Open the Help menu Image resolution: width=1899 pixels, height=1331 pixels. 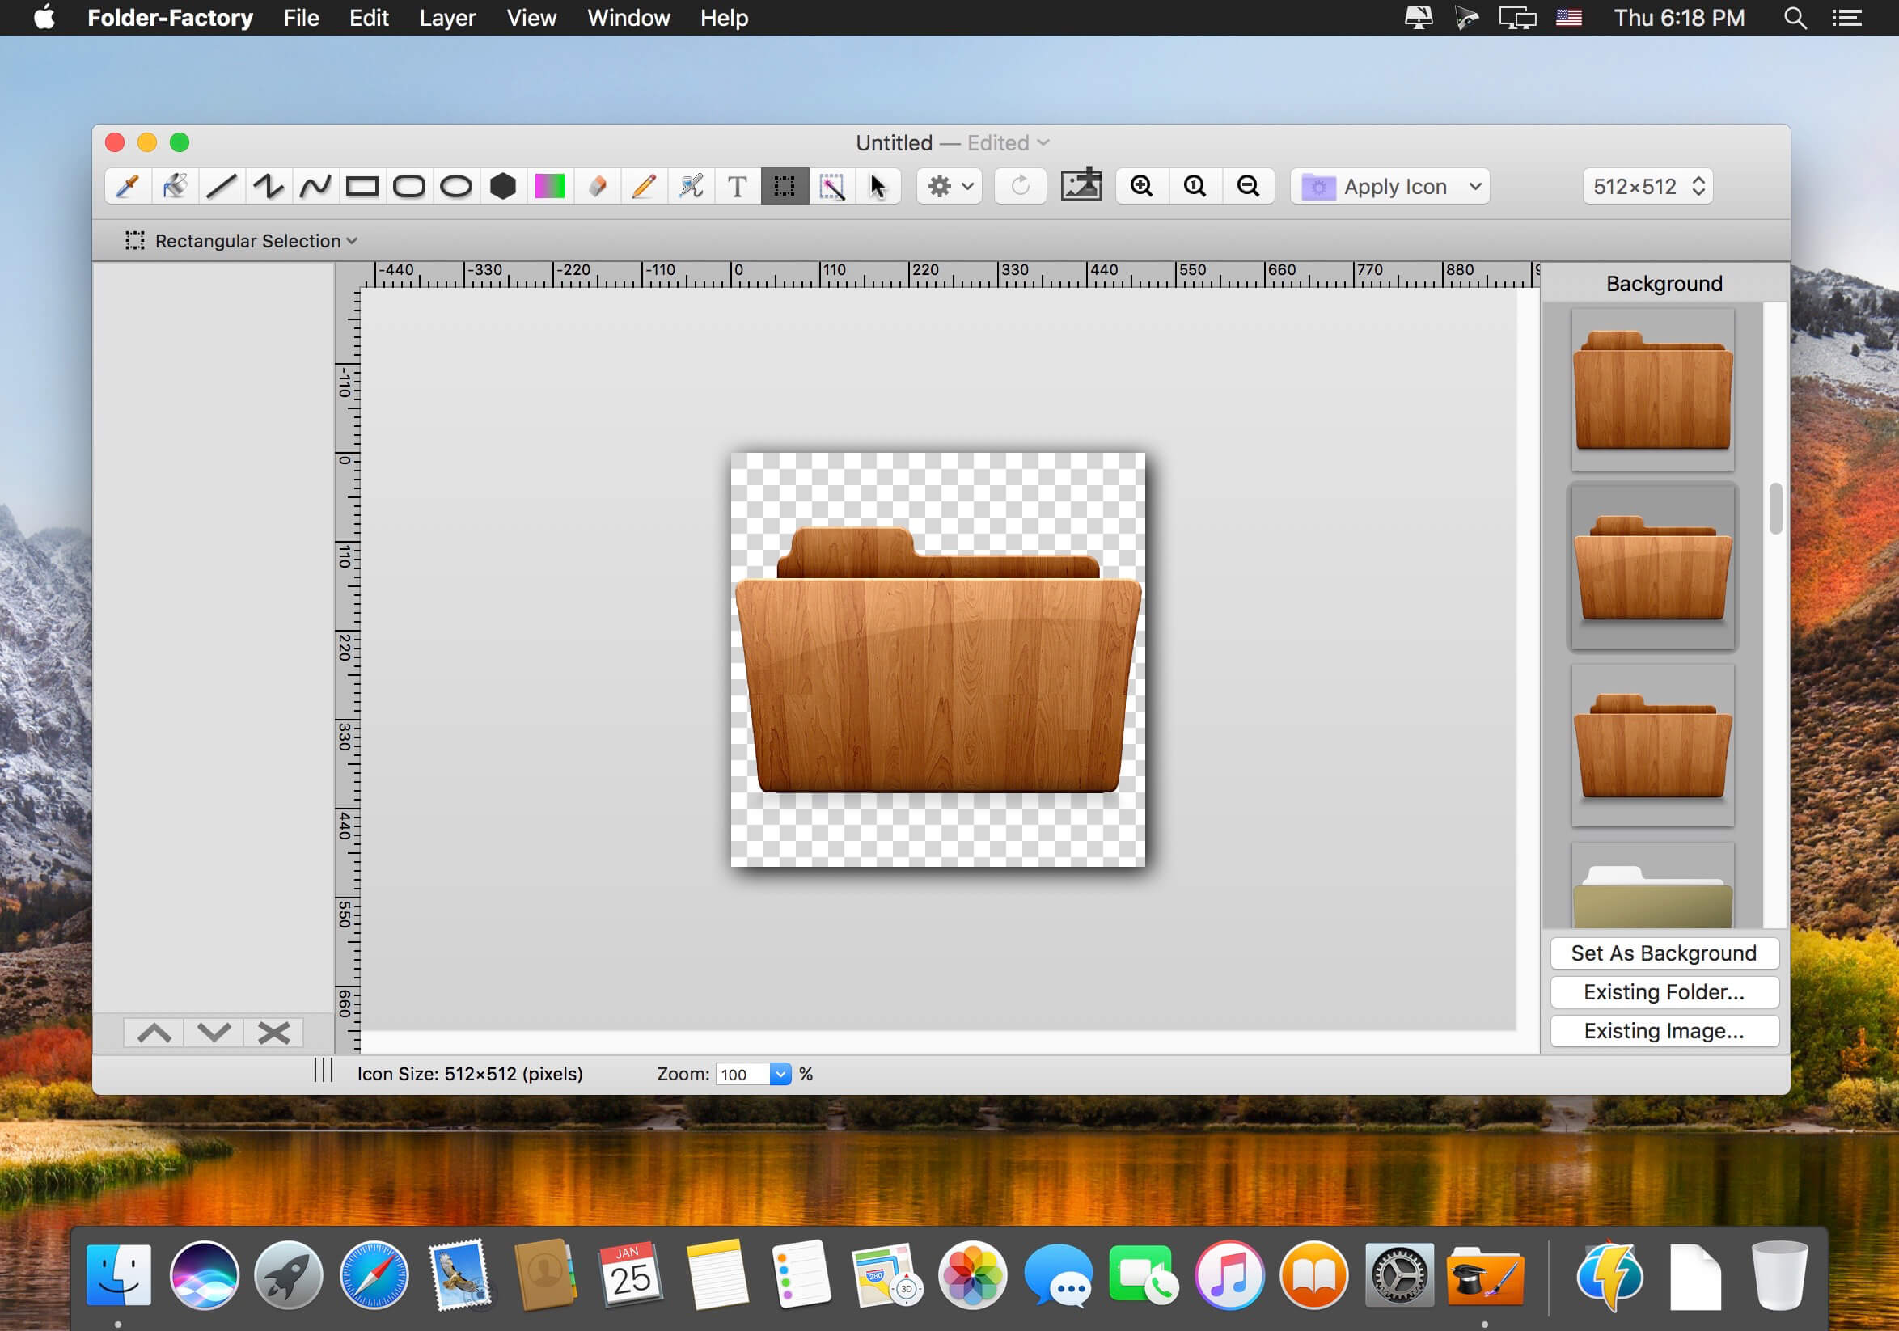coord(724,17)
